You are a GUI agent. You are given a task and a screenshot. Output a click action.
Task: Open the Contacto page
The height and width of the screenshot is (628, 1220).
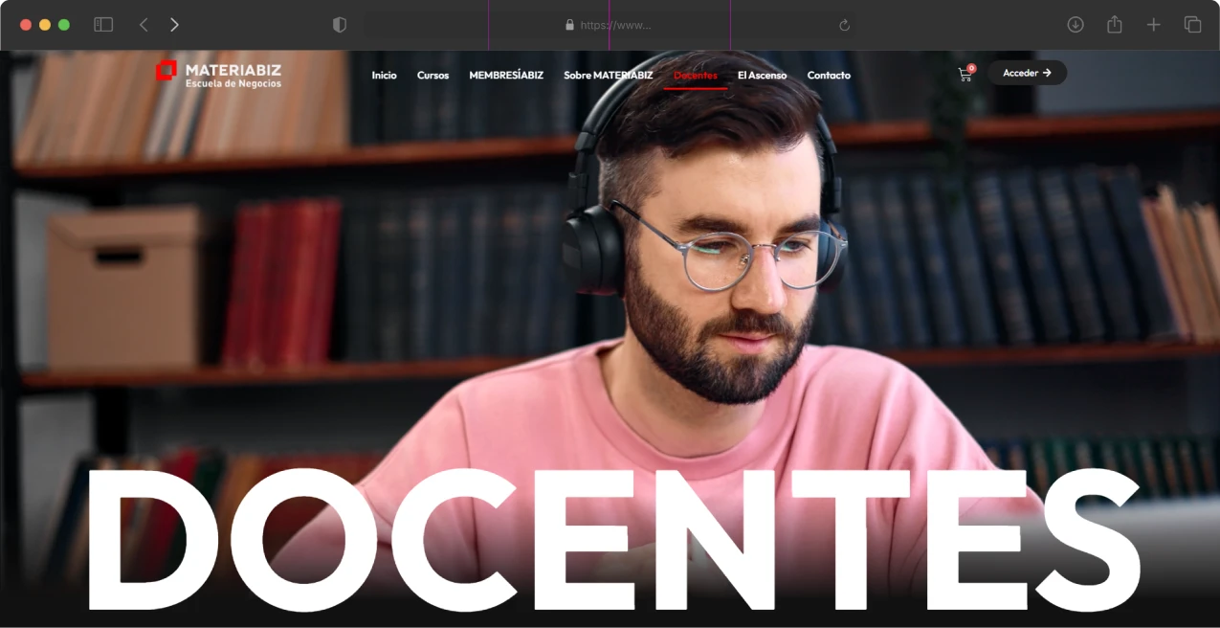(829, 76)
